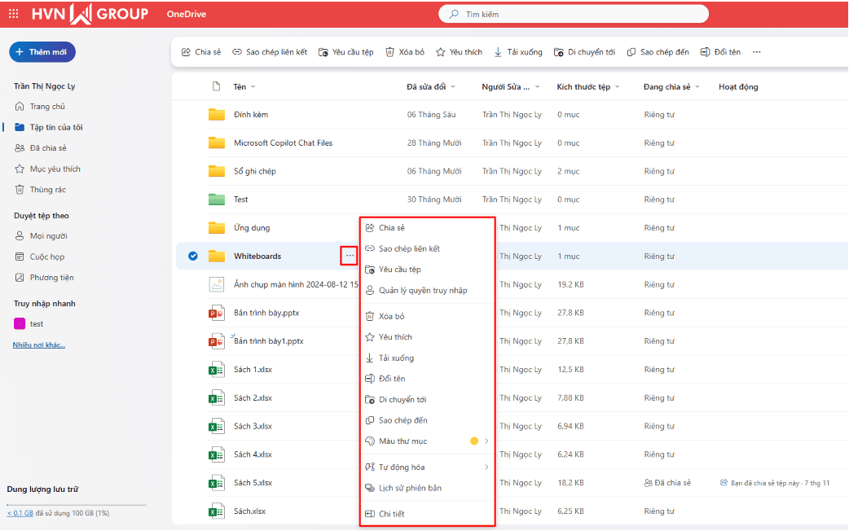Uncheck the Whiteboards row selection circle
This screenshot has width=849, height=531.
point(193,256)
